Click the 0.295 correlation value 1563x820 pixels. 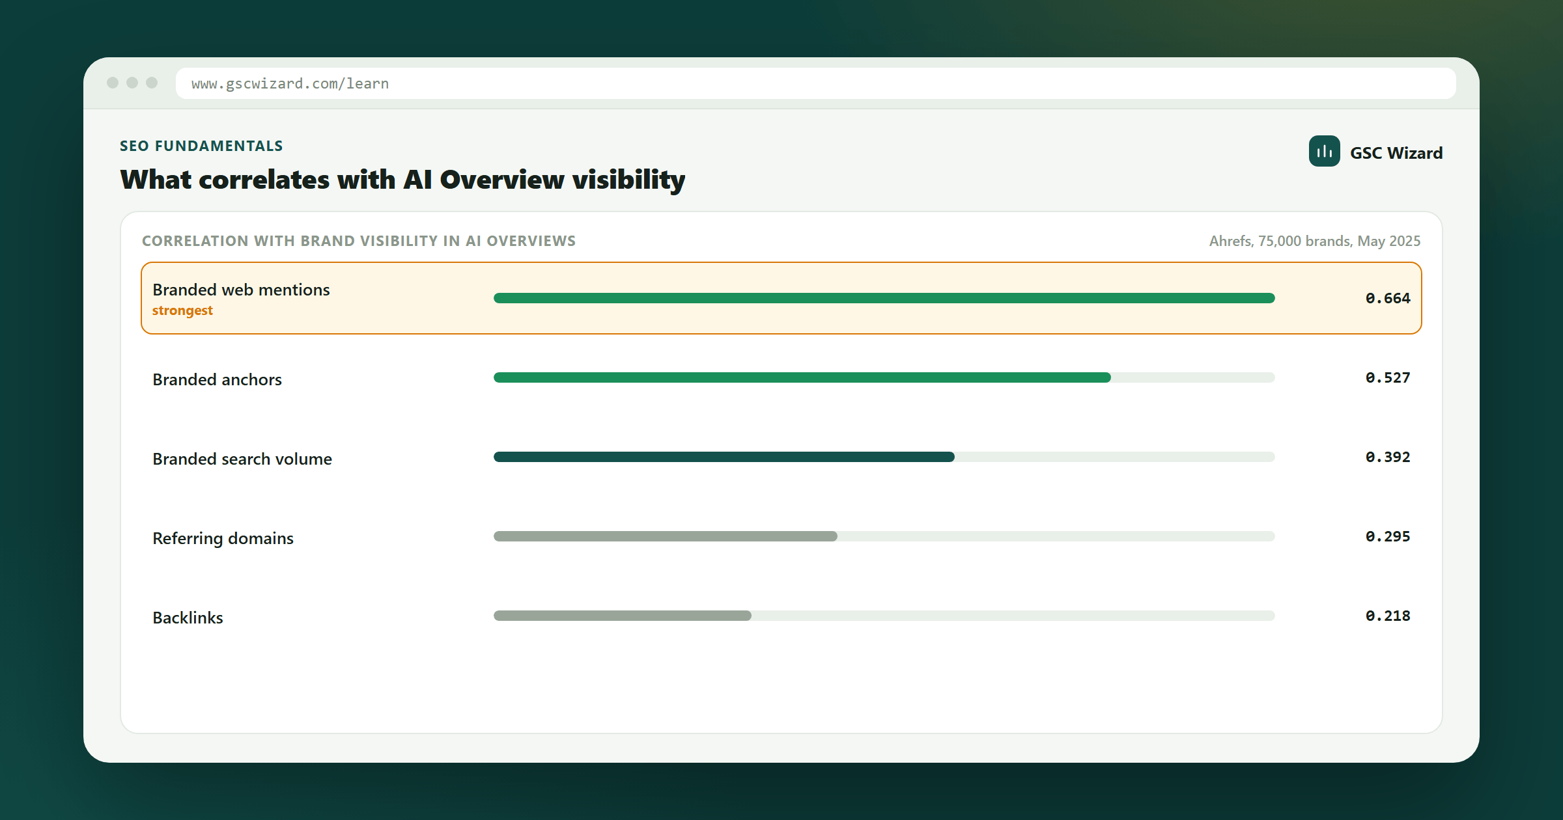1388,536
